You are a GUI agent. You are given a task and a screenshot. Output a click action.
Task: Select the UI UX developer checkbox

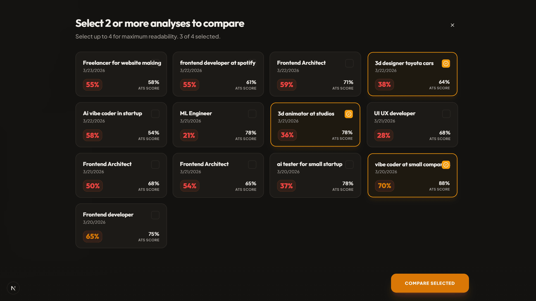[x=446, y=114]
